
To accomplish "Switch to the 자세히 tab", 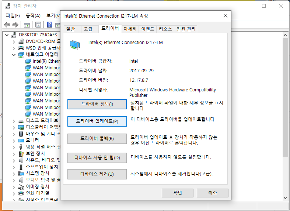I will (x=130, y=29).
